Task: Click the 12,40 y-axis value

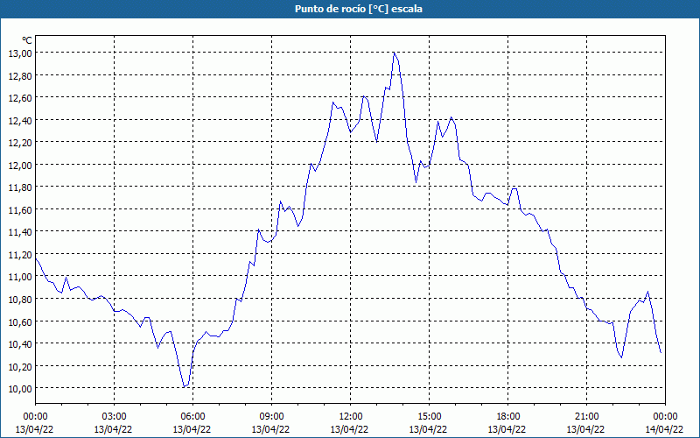Action: tap(20, 120)
